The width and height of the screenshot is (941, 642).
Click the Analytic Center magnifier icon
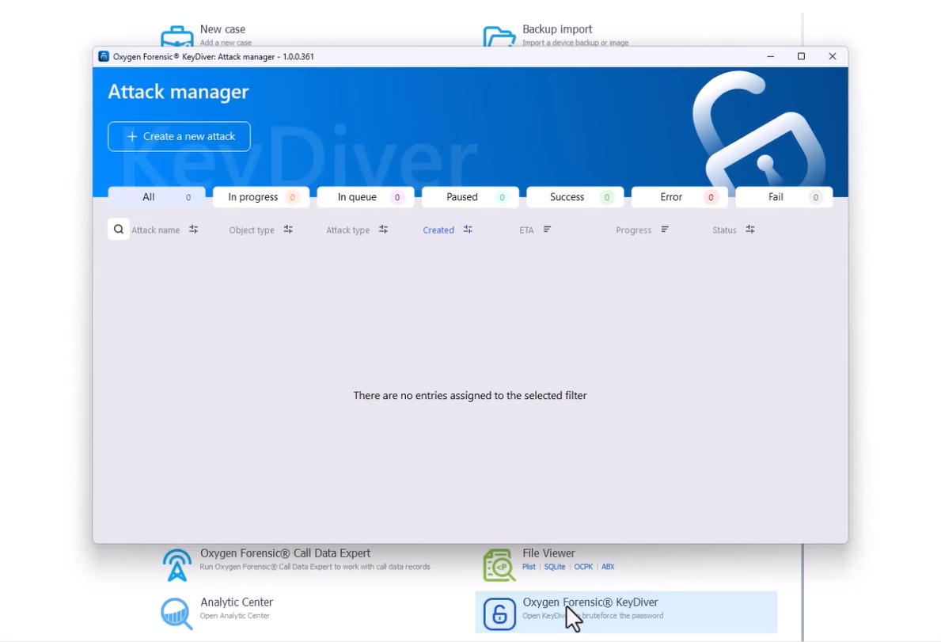point(176,614)
